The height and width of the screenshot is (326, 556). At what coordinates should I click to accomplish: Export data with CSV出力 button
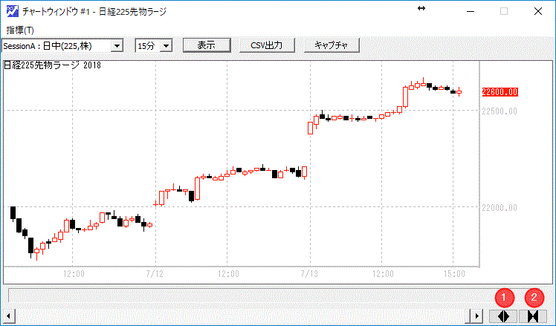(267, 45)
